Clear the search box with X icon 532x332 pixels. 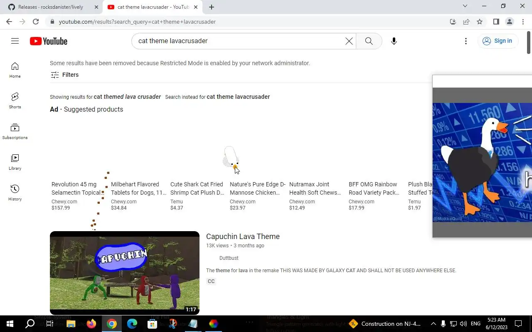click(x=349, y=41)
